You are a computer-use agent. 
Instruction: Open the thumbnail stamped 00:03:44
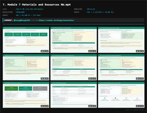tap(73, 40)
